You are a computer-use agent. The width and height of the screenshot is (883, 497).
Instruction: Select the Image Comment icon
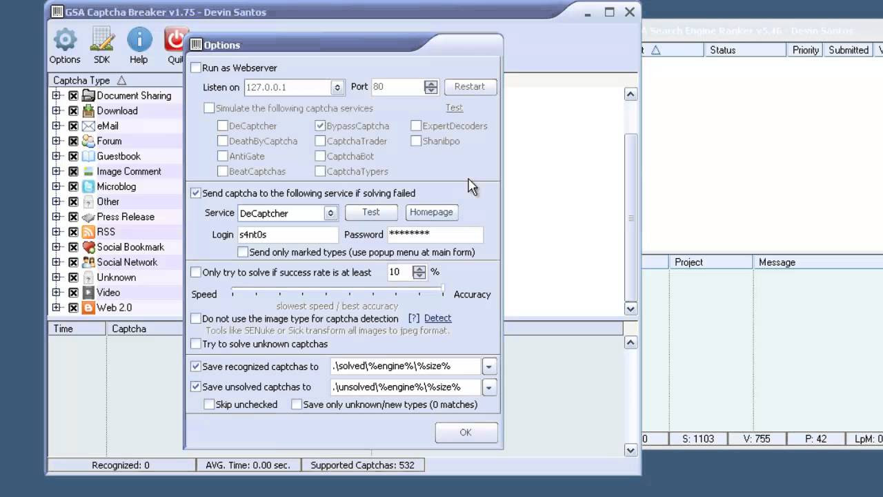coord(88,171)
